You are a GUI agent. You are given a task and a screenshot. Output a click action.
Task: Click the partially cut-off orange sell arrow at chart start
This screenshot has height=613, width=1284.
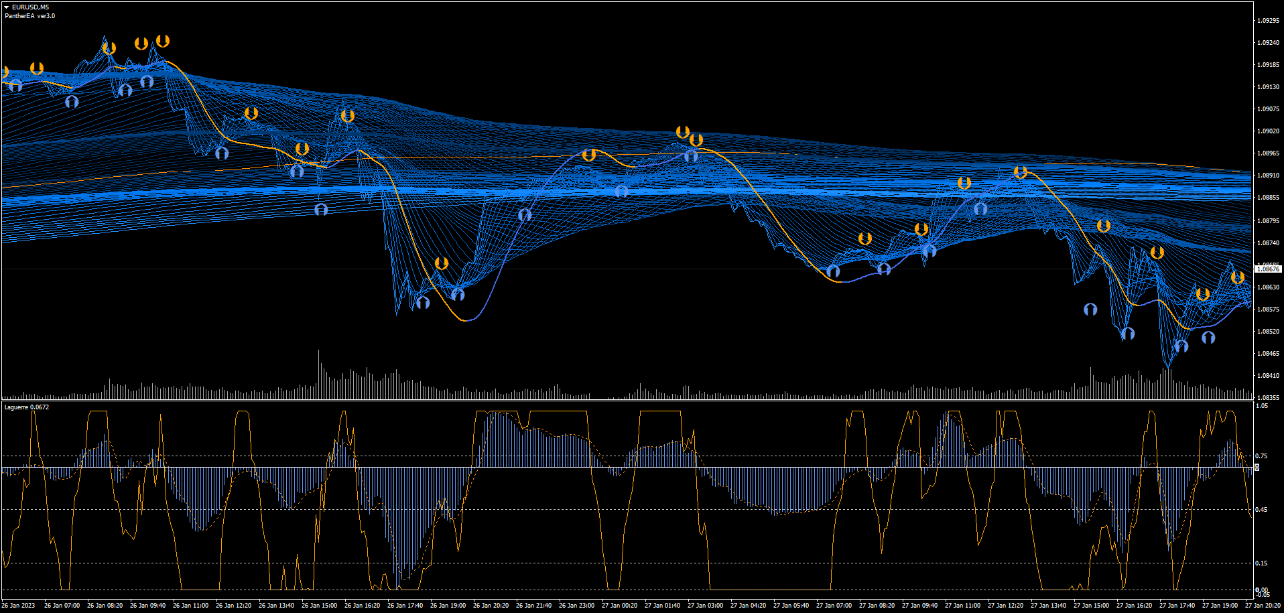pyautogui.click(x=4, y=72)
